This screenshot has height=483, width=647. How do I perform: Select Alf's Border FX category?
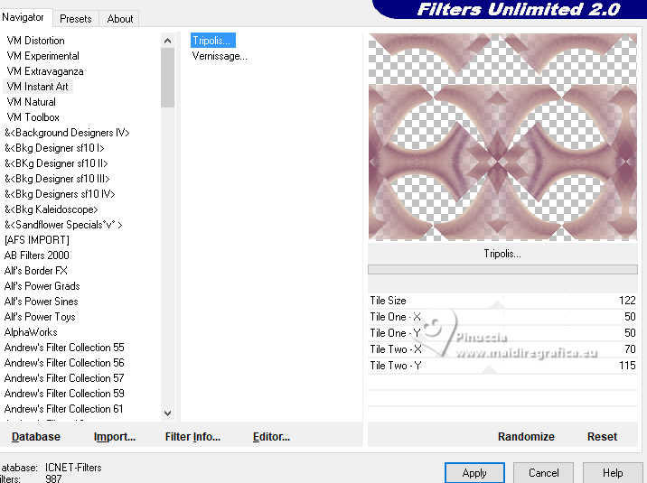click(x=36, y=270)
